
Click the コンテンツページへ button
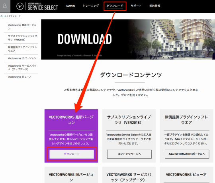129,154
